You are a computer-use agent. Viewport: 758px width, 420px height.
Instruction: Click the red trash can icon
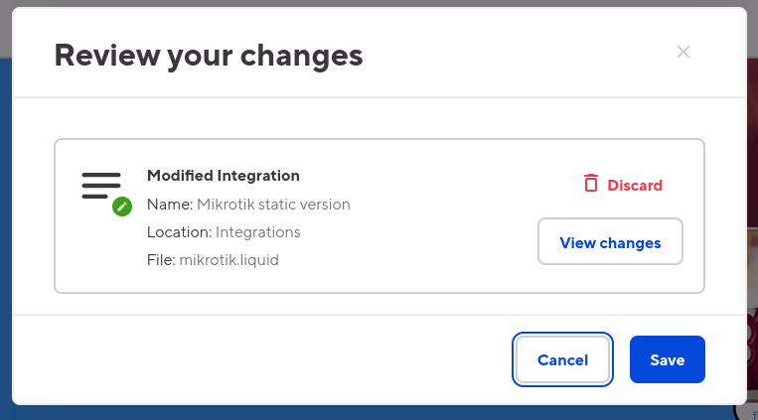591,184
